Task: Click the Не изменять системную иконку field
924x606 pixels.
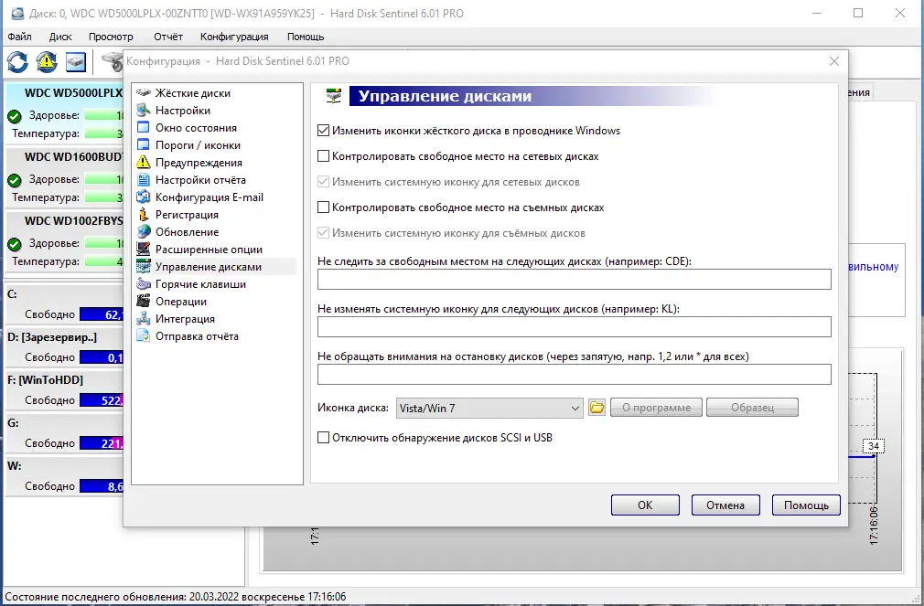Action: coord(574,327)
